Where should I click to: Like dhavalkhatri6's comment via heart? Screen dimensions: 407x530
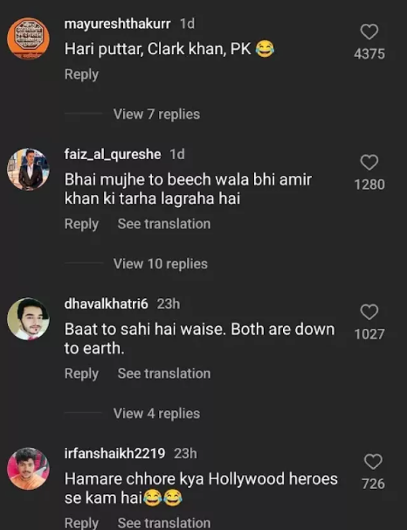click(369, 312)
